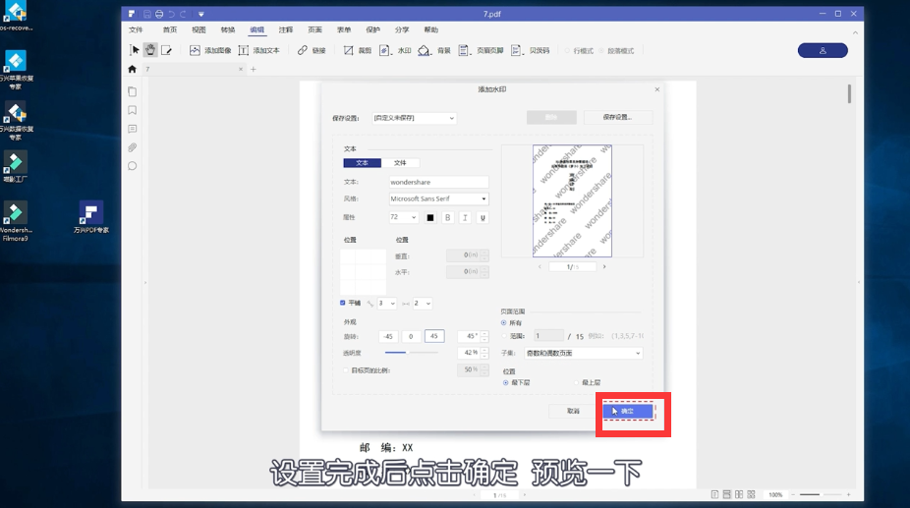Select 最下层 (bottom layer) radio
910x508 pixels.
pos(505,382)
